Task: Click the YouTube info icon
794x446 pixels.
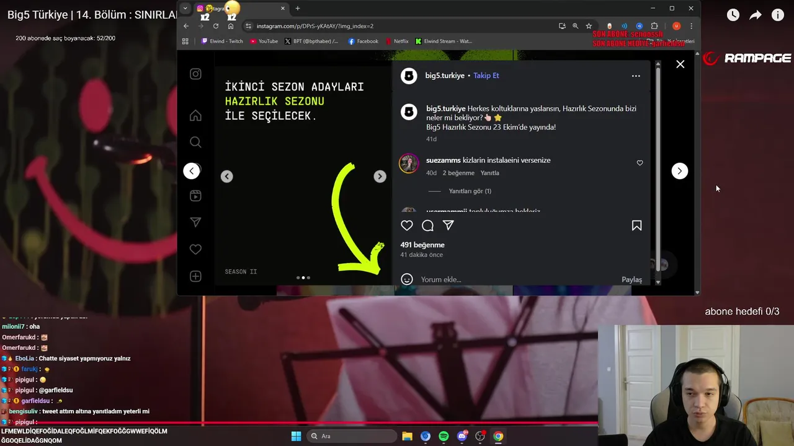Action: 778,15
